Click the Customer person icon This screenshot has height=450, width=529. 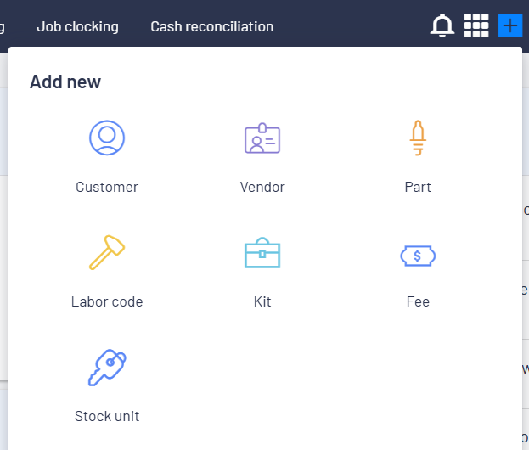tap(107, 138)
